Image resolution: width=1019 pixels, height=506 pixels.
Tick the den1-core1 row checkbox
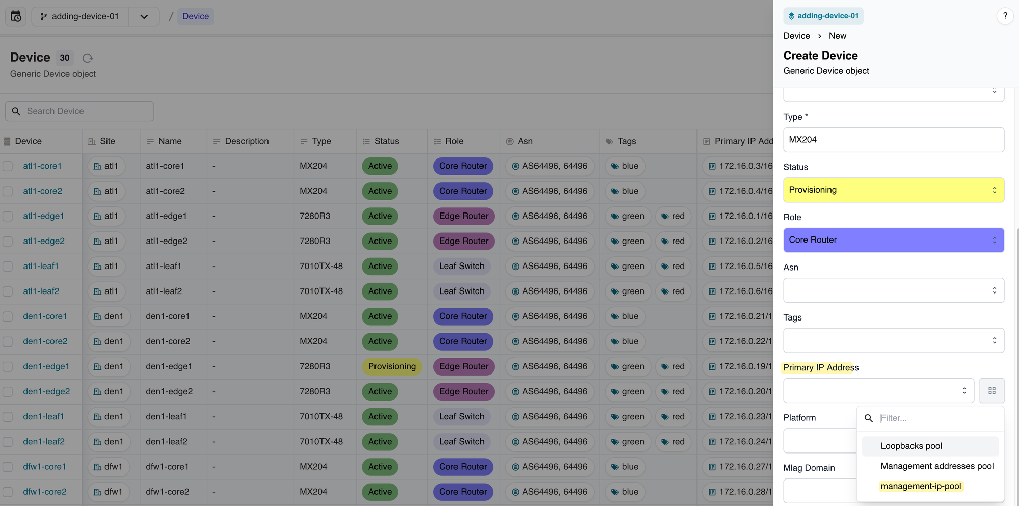8,316
